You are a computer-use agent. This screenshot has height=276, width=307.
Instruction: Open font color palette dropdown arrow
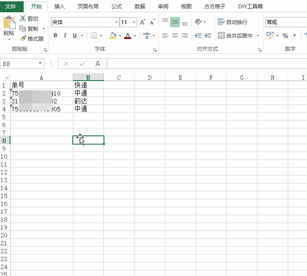point(135,35)
